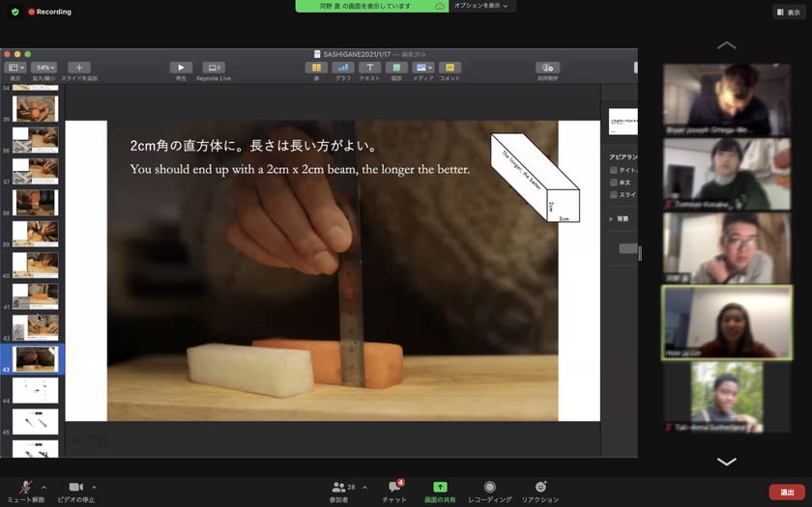812x507 pixels.
Task: Unmute microphone with ミュート解除 button
Action: click(25, 489)
